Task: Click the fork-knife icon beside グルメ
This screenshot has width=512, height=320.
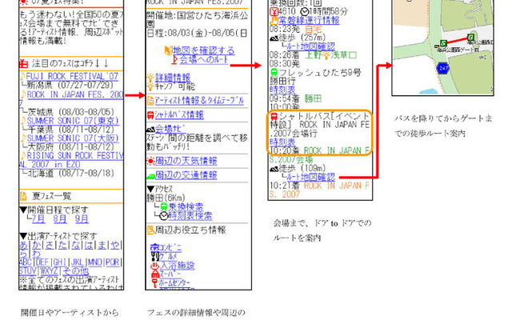Action: point(155,256)
